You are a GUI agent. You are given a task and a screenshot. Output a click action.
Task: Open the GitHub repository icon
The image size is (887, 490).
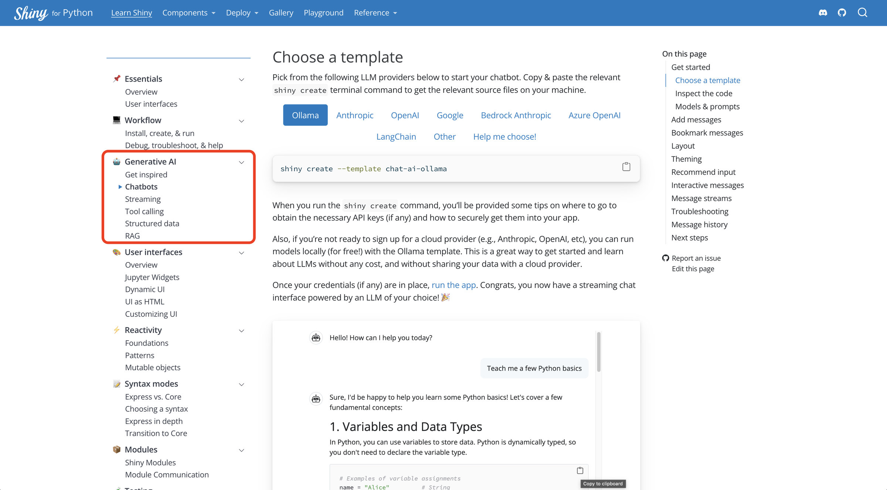click(842, 12)
